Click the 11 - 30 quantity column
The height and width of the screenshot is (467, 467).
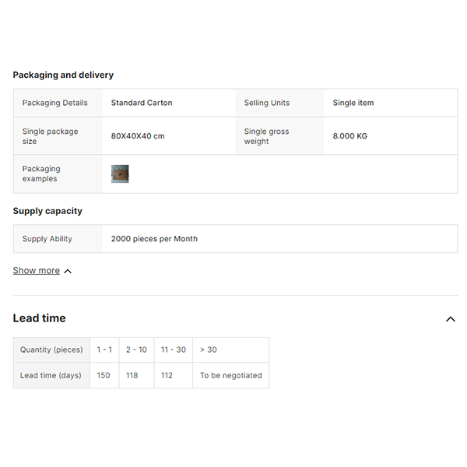tap(174, 350)
